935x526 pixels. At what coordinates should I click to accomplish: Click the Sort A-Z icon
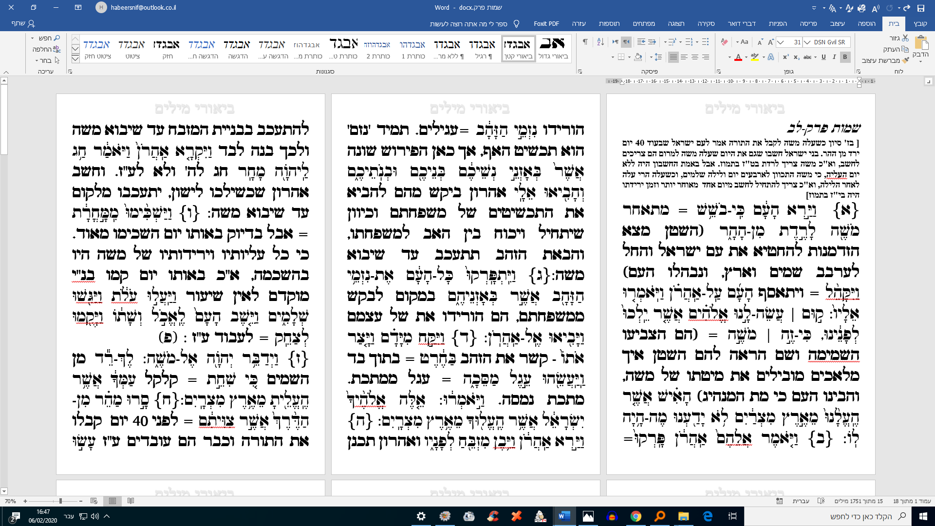click(600, 42)
